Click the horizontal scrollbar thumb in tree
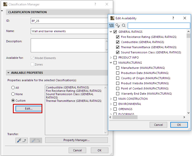Screen dimensions: 192x156 [125, 117]
